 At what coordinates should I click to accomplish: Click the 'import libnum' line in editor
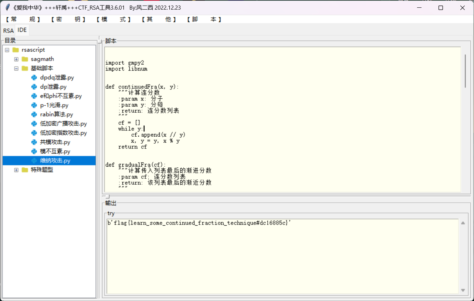(x=126, y=69)
